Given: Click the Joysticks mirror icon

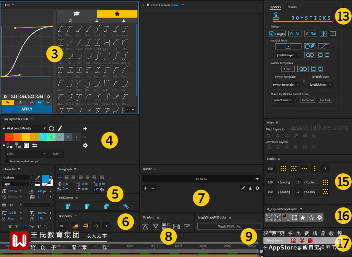Looking at the screenshot, I should pyautogui.click(x=323, y=34).
